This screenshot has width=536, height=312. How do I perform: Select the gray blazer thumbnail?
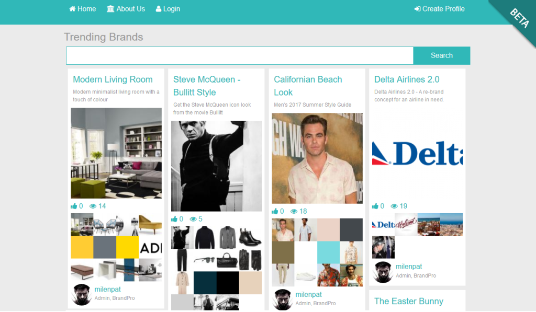[x=228, y=238]
